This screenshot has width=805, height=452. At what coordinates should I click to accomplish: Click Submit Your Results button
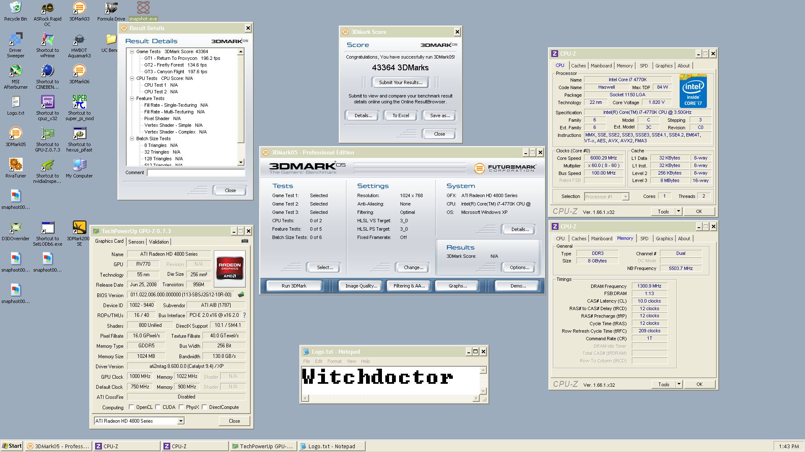coord(401,82)
